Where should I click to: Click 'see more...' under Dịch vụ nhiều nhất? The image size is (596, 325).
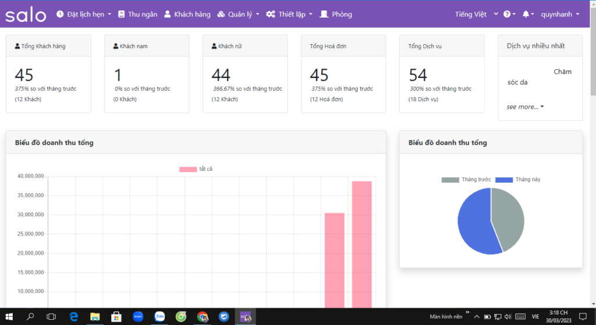pyautogui.click(x=525, y=107)
